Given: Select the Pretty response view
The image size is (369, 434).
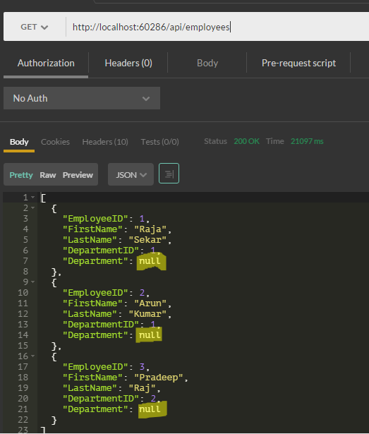Looking at the screenshot, I should click(21, 175).
